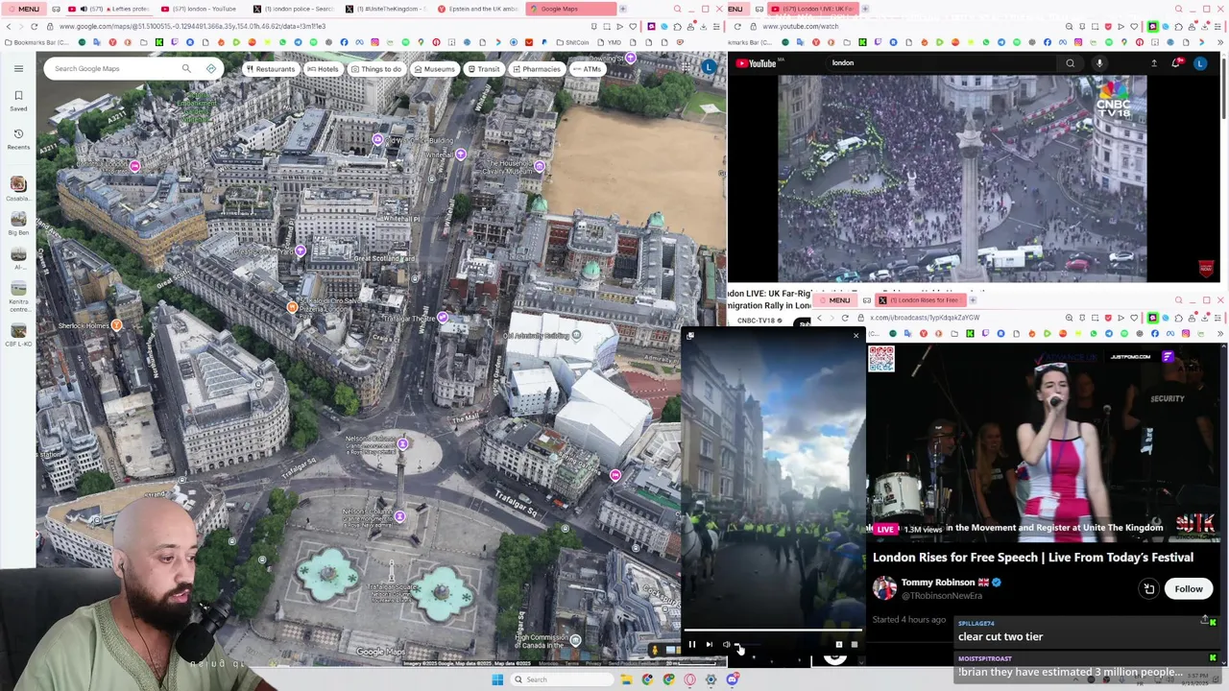Open the YouTube Create upload icon
Viewport: 1229px width, 691px height.
(1154, 63)
